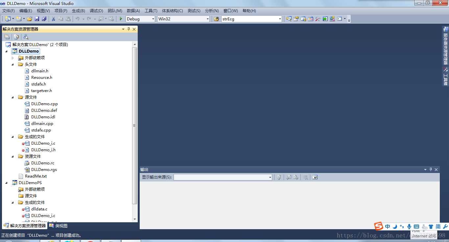Close the Solution Explorer panel
This screenshot has width=449, height=242.
134,29
